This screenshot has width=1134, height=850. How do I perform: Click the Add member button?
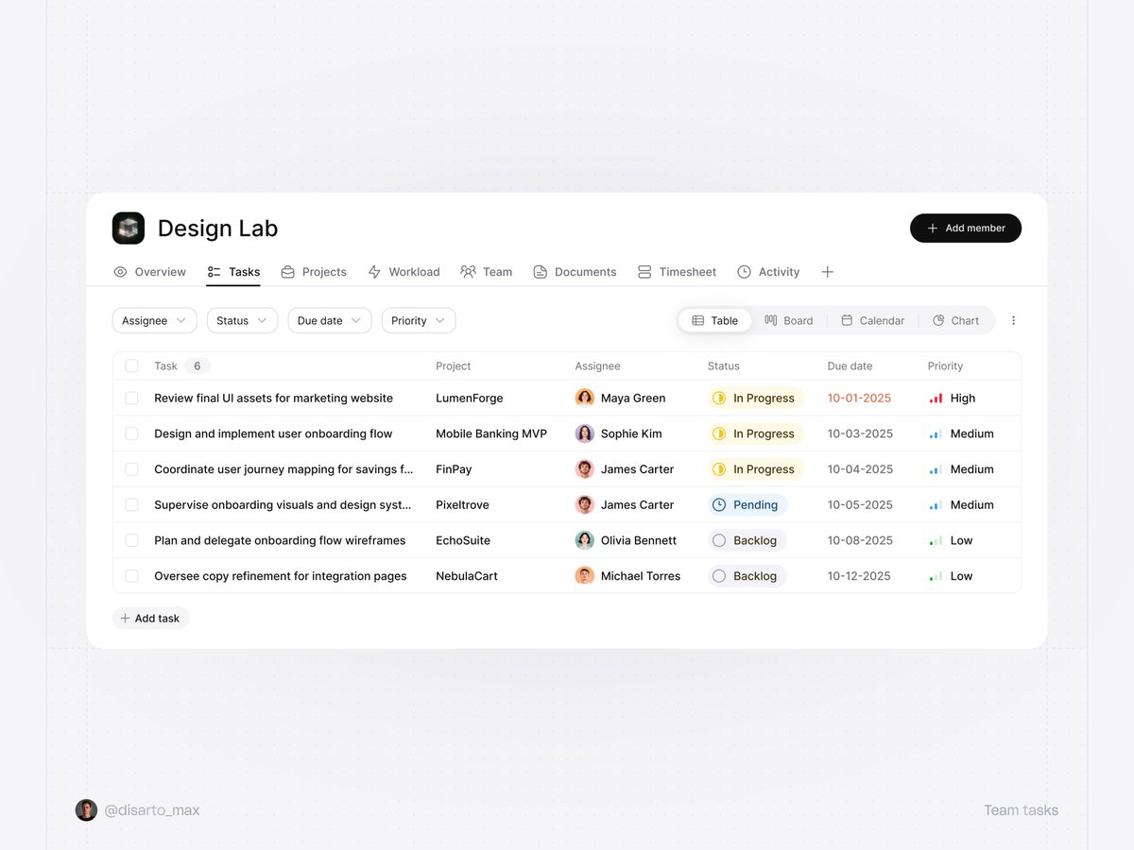966,228
